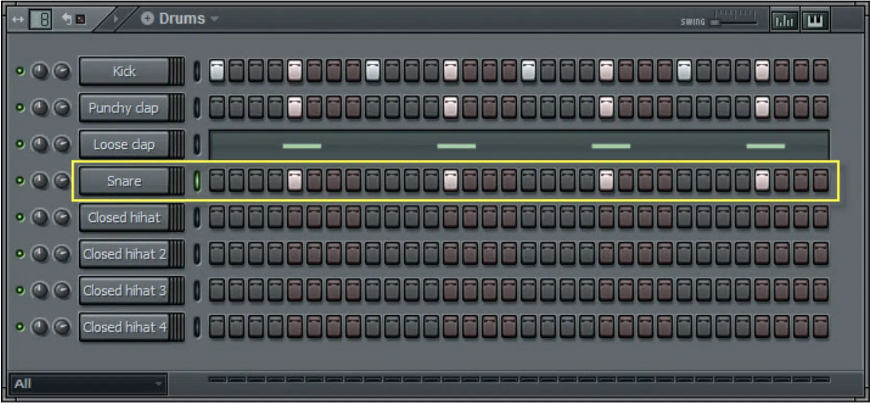Toggle the first step of the Kick row
This screenshot has width=871, height=405.
coord(217,71)
